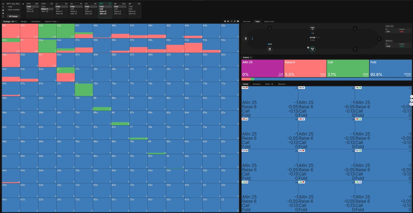
Task: Select the AKo cell in matrix
Action: coord(11,45)
